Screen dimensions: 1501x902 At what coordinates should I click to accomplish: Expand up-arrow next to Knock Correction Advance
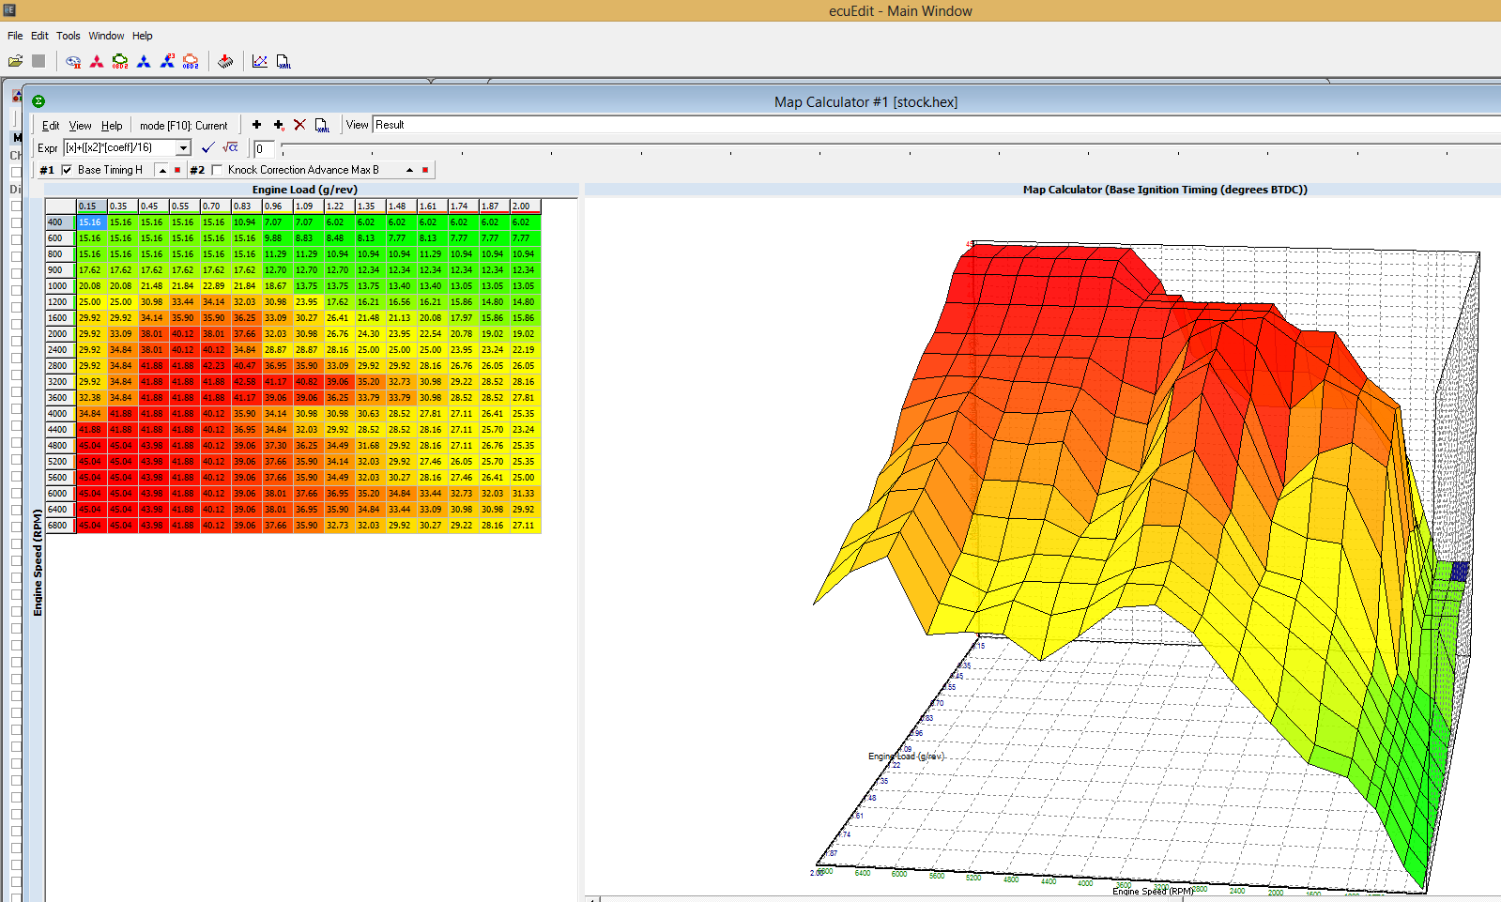(409, 170)
